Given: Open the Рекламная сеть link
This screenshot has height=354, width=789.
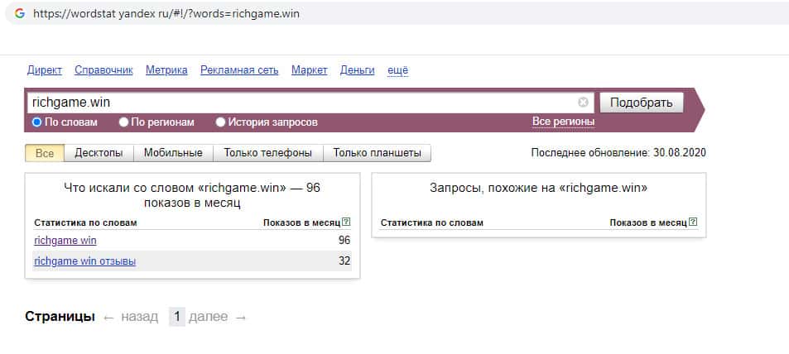Looking at the screenshot, I should (x=239, y=70).
